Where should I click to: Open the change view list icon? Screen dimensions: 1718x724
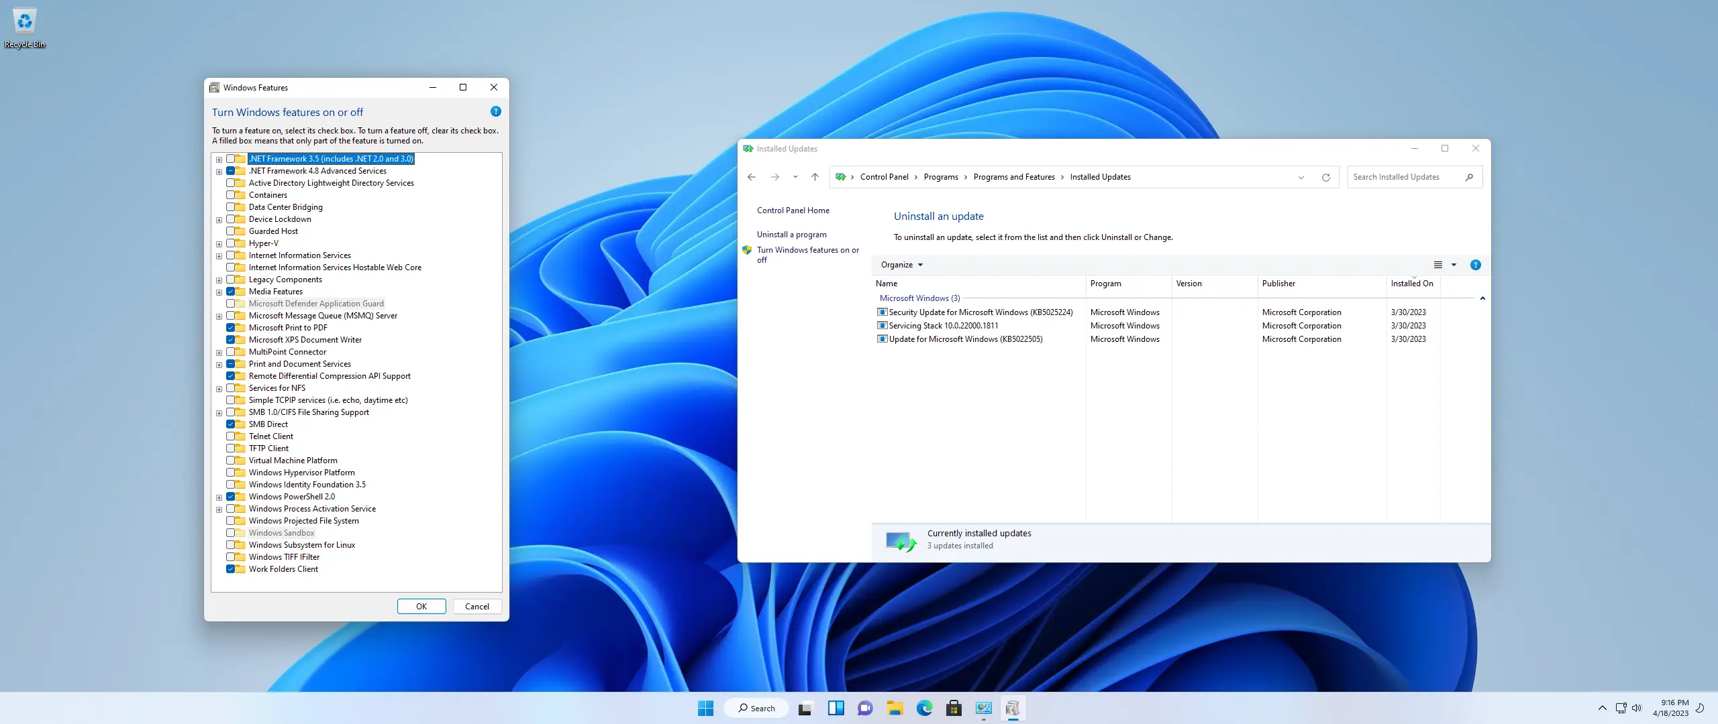(x=1437, y=265)
